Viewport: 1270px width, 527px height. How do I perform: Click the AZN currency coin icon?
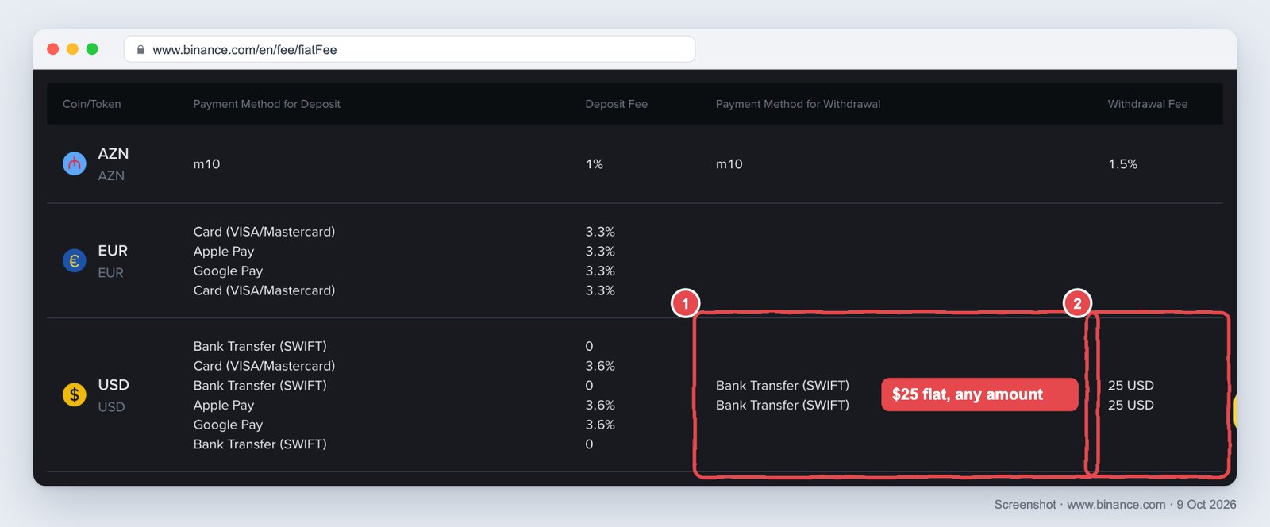tap(75, 164)
